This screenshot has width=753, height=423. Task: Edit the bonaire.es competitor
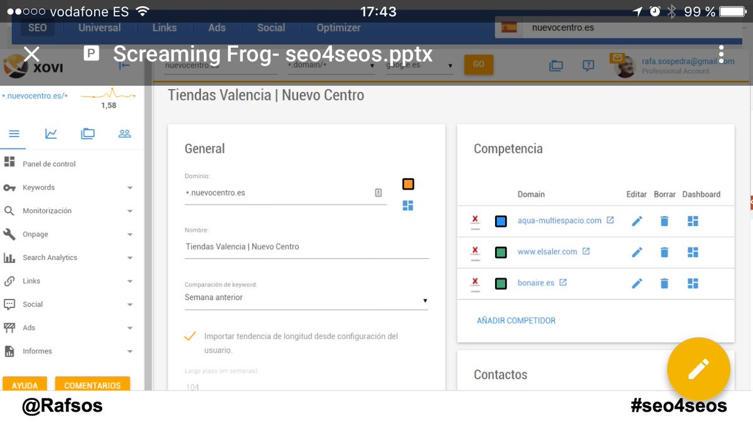point(637,283)
